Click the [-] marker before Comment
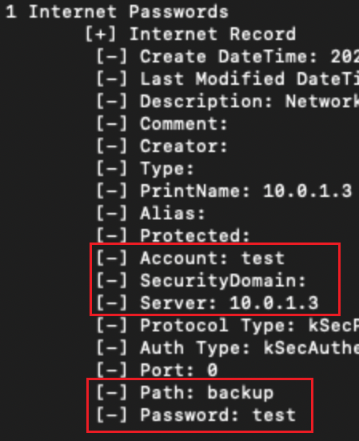 pos(112,124)
